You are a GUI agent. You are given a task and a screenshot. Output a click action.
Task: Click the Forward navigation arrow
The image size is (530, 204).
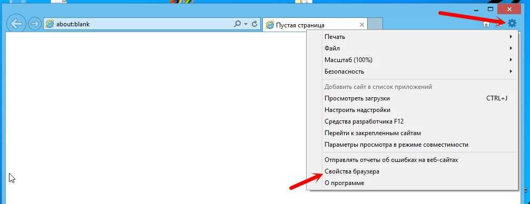tap(34, 24)
